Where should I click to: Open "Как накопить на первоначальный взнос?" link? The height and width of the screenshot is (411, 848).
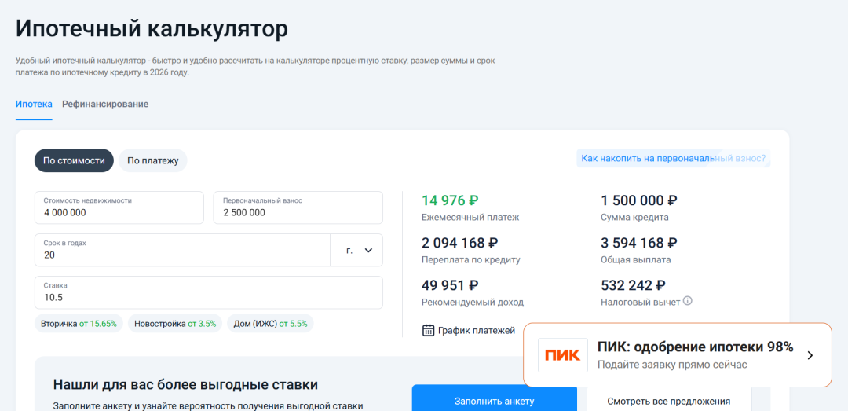674,159
